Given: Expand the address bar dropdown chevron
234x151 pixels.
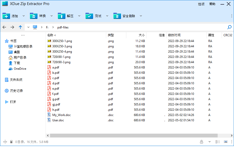Looking at the screenshot, I should pos(28,27).
